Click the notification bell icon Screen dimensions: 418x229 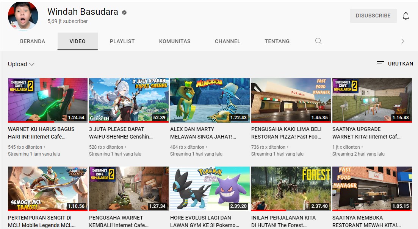click(406, 16)
